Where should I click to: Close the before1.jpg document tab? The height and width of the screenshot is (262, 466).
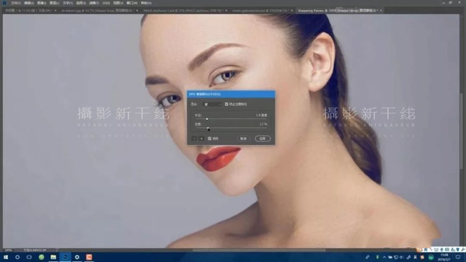(137, 10)
